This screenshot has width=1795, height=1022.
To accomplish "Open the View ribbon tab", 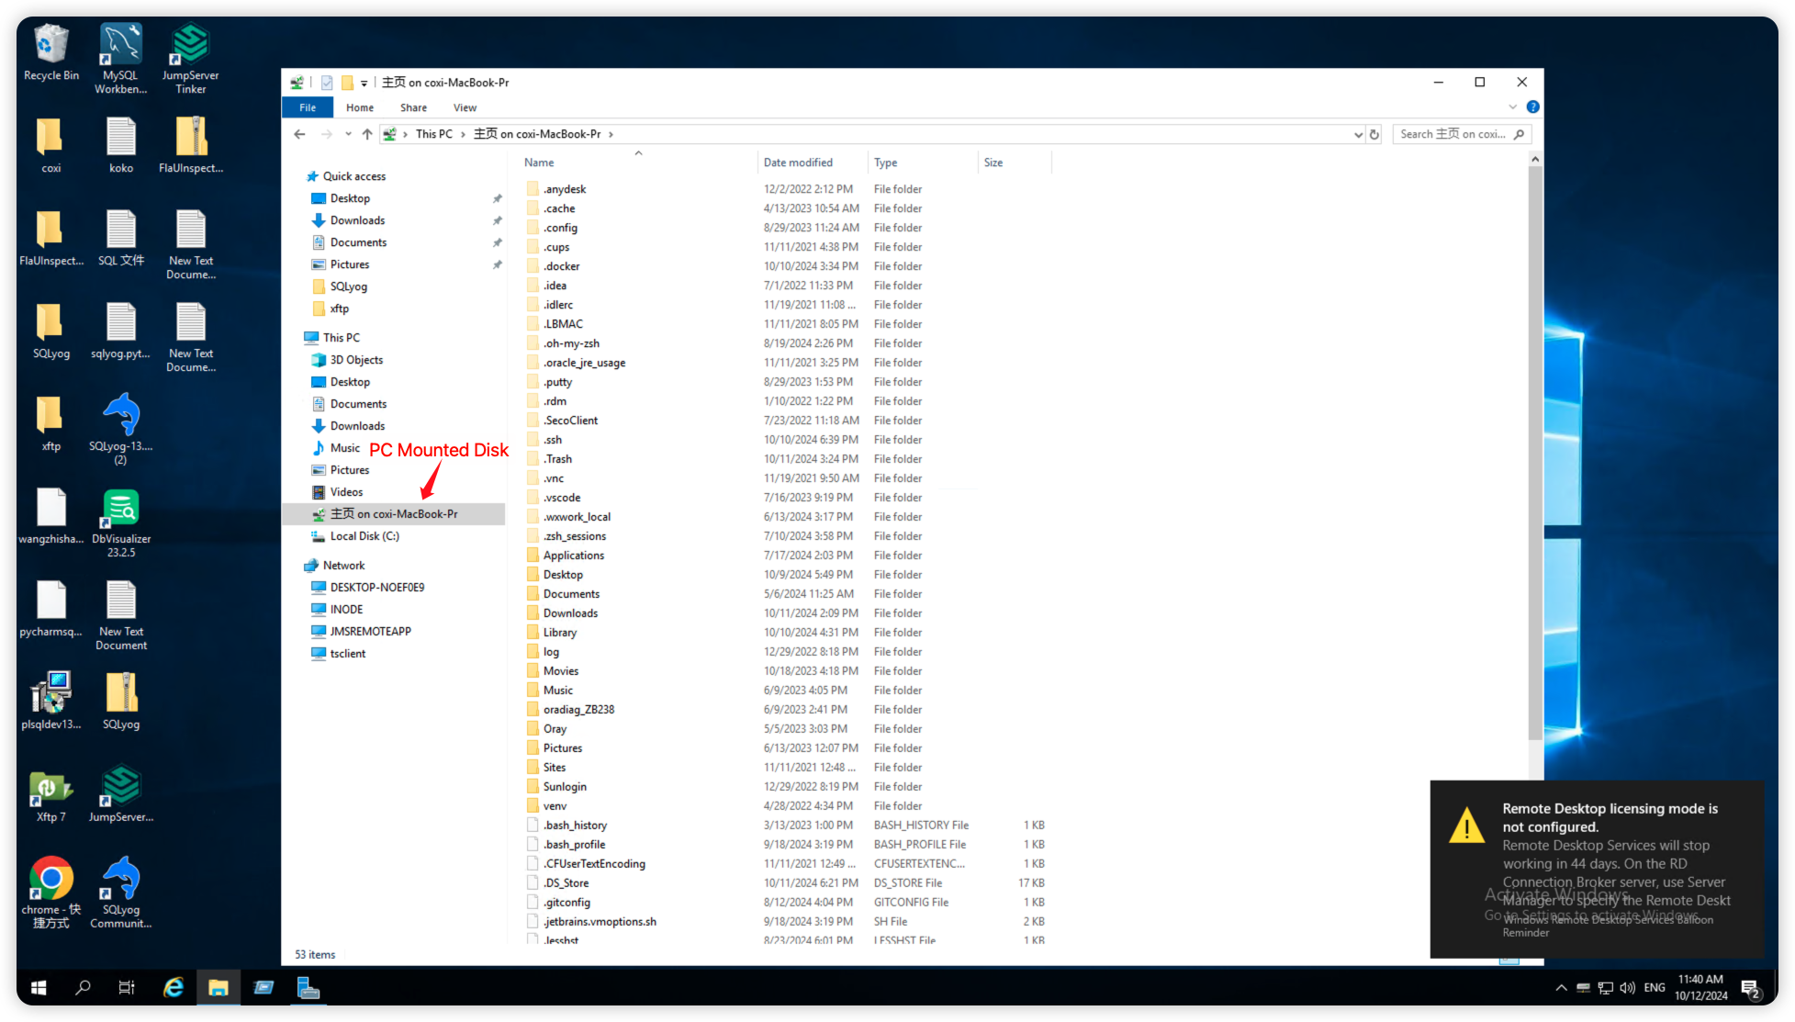I will tap(465, 107).
